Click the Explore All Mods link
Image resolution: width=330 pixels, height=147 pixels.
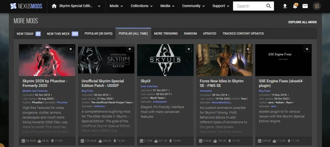(302, 22)
